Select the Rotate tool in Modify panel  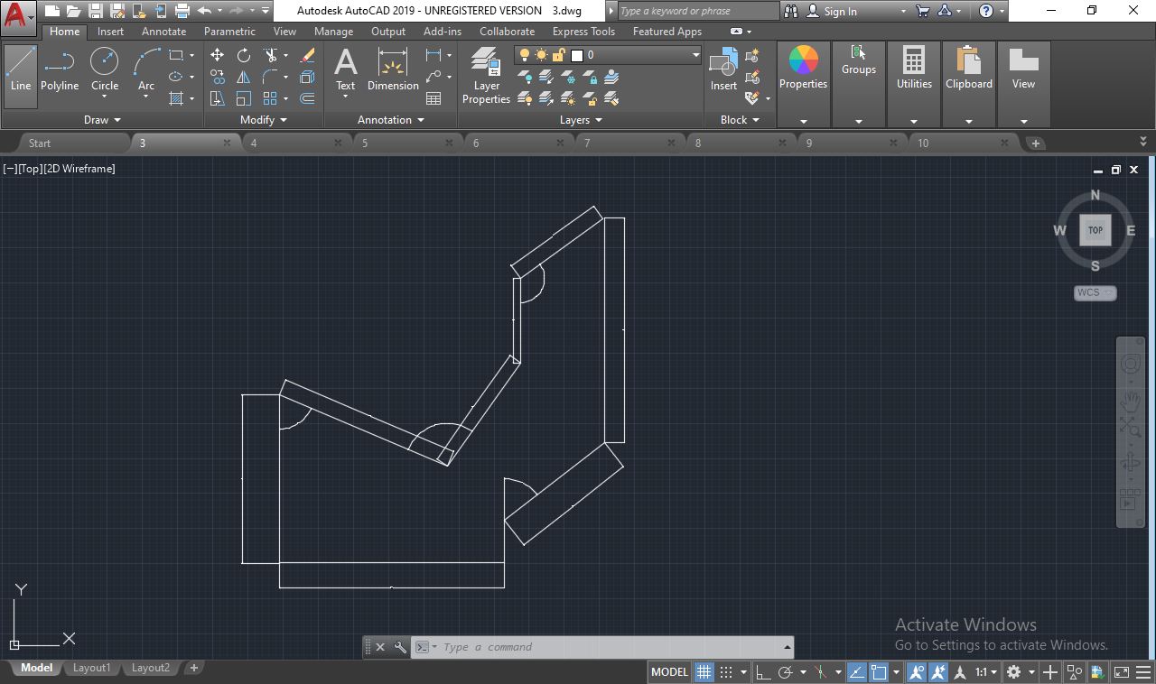tap(242, 55)
